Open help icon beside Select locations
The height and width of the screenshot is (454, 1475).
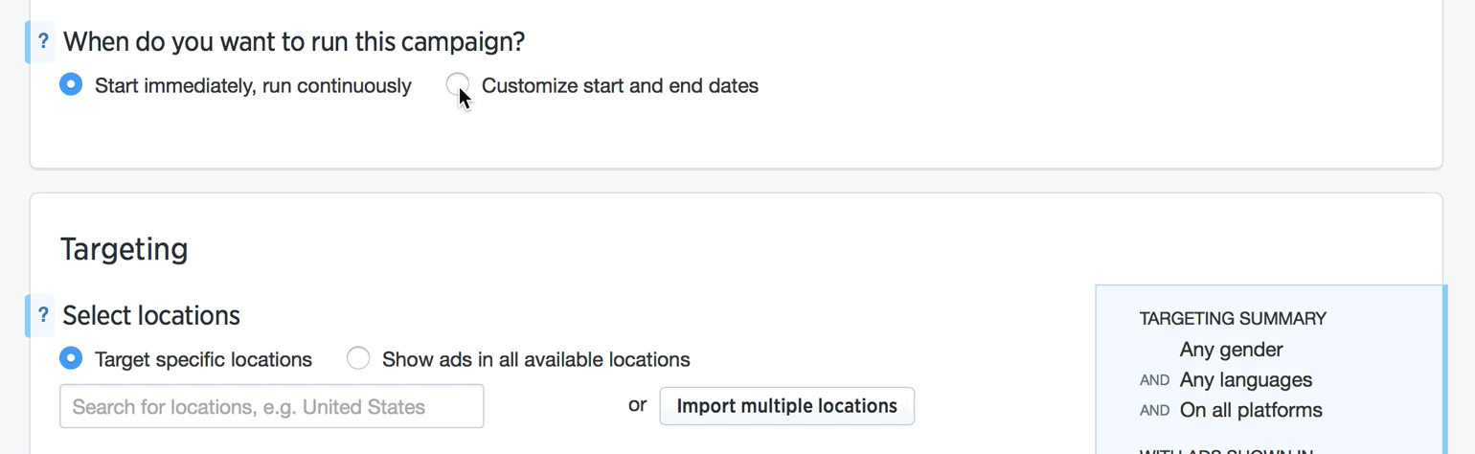coord(43,315)
